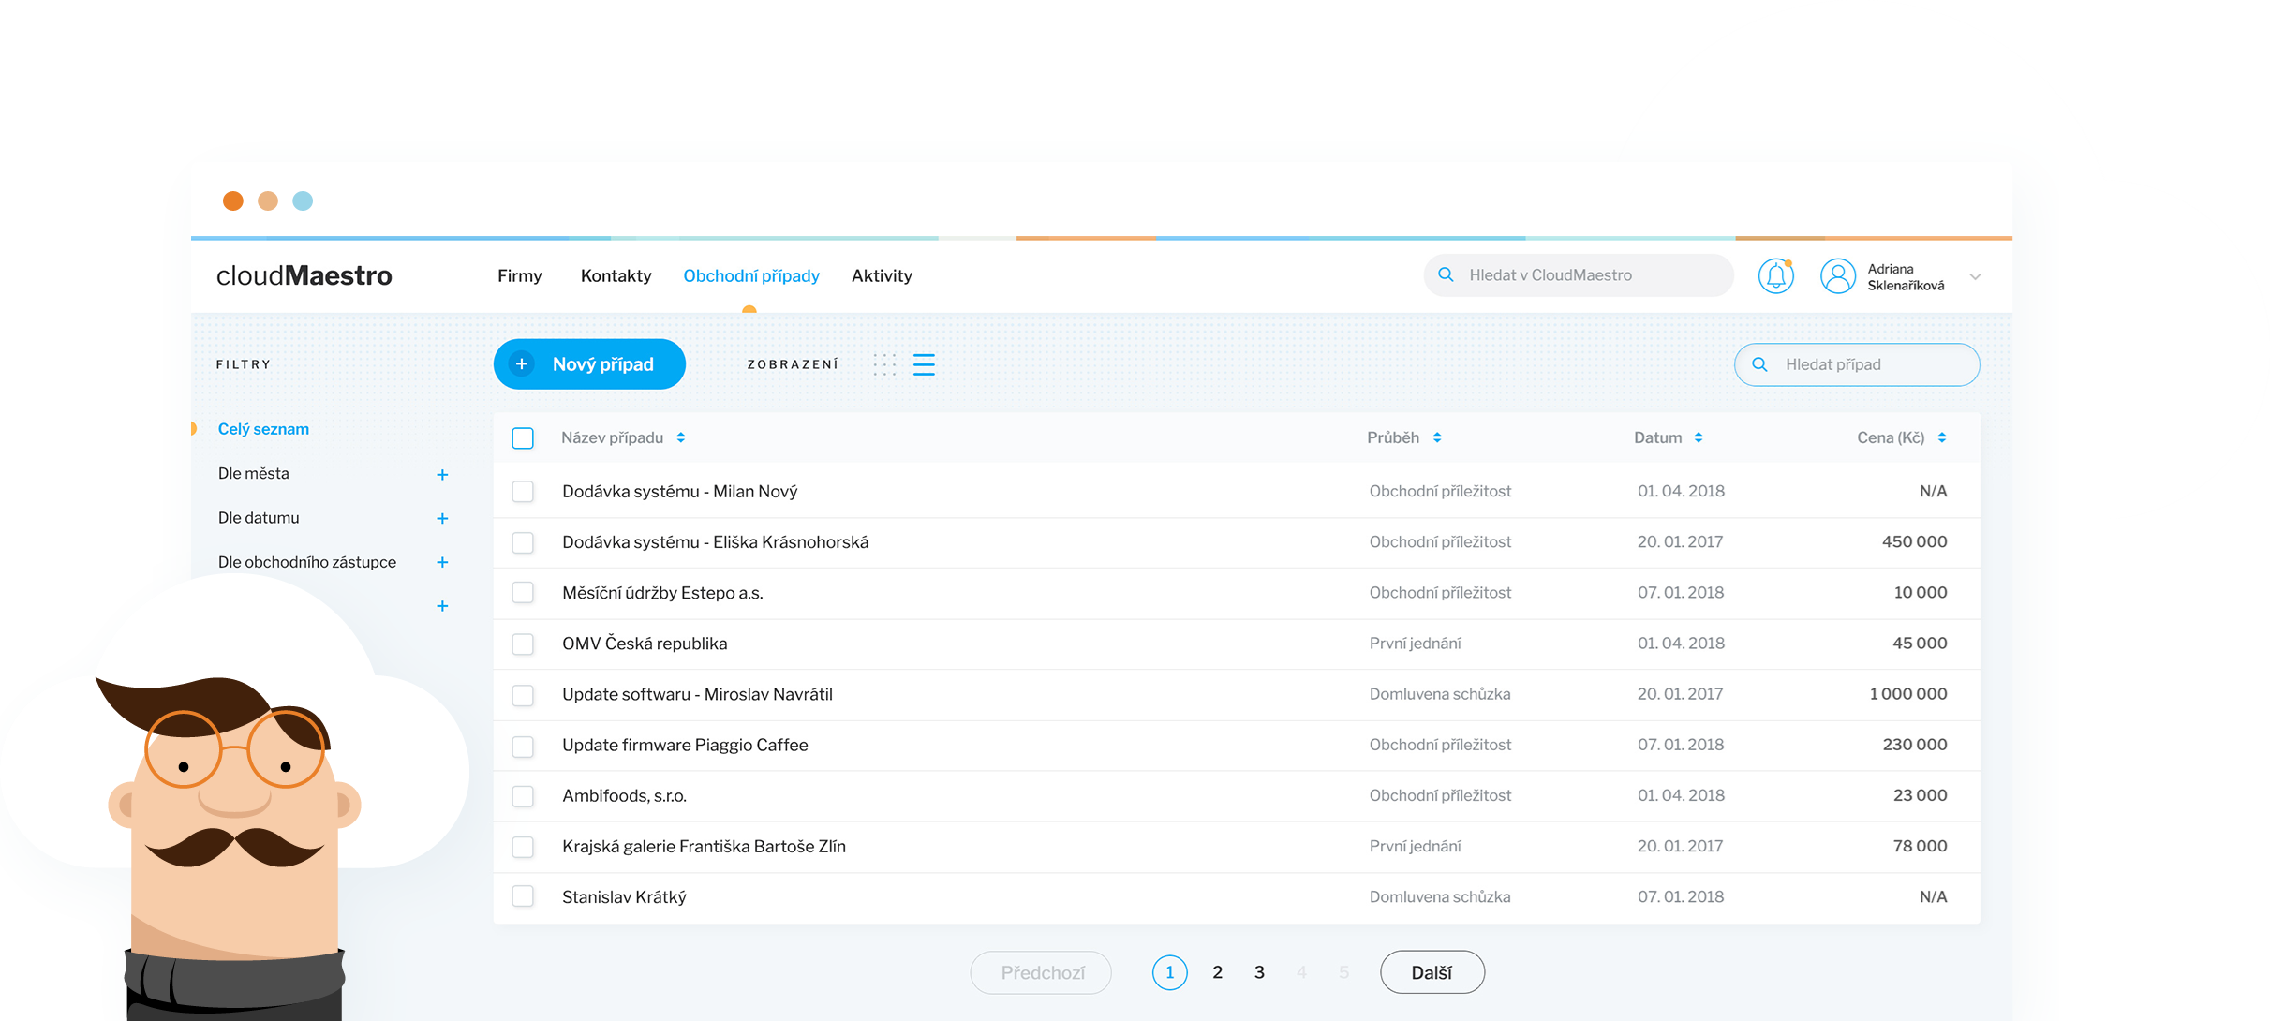Viewport: 2270px width, 1021px height.
Task: Sort by Průběh column arrows
Action: [1437, 437]
